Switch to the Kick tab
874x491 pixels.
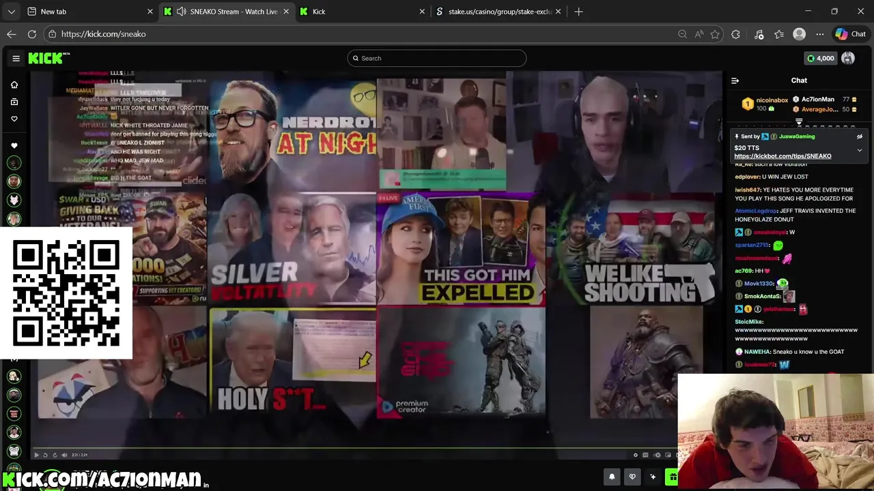pyautogui.click(x=363, y=12)
